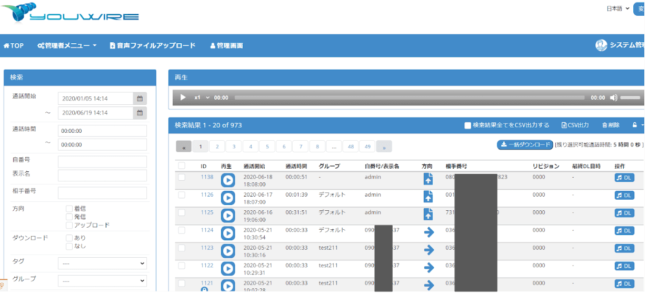Image resolution: width=648 pixels, height=293 pixels.
Task: Go to 音声ファイルアップロード page
Action: click(x=153, y=46)
